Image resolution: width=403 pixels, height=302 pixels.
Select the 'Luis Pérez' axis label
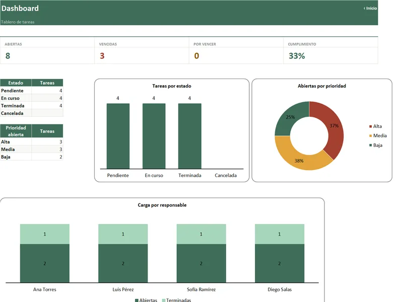tap(123, 289)
